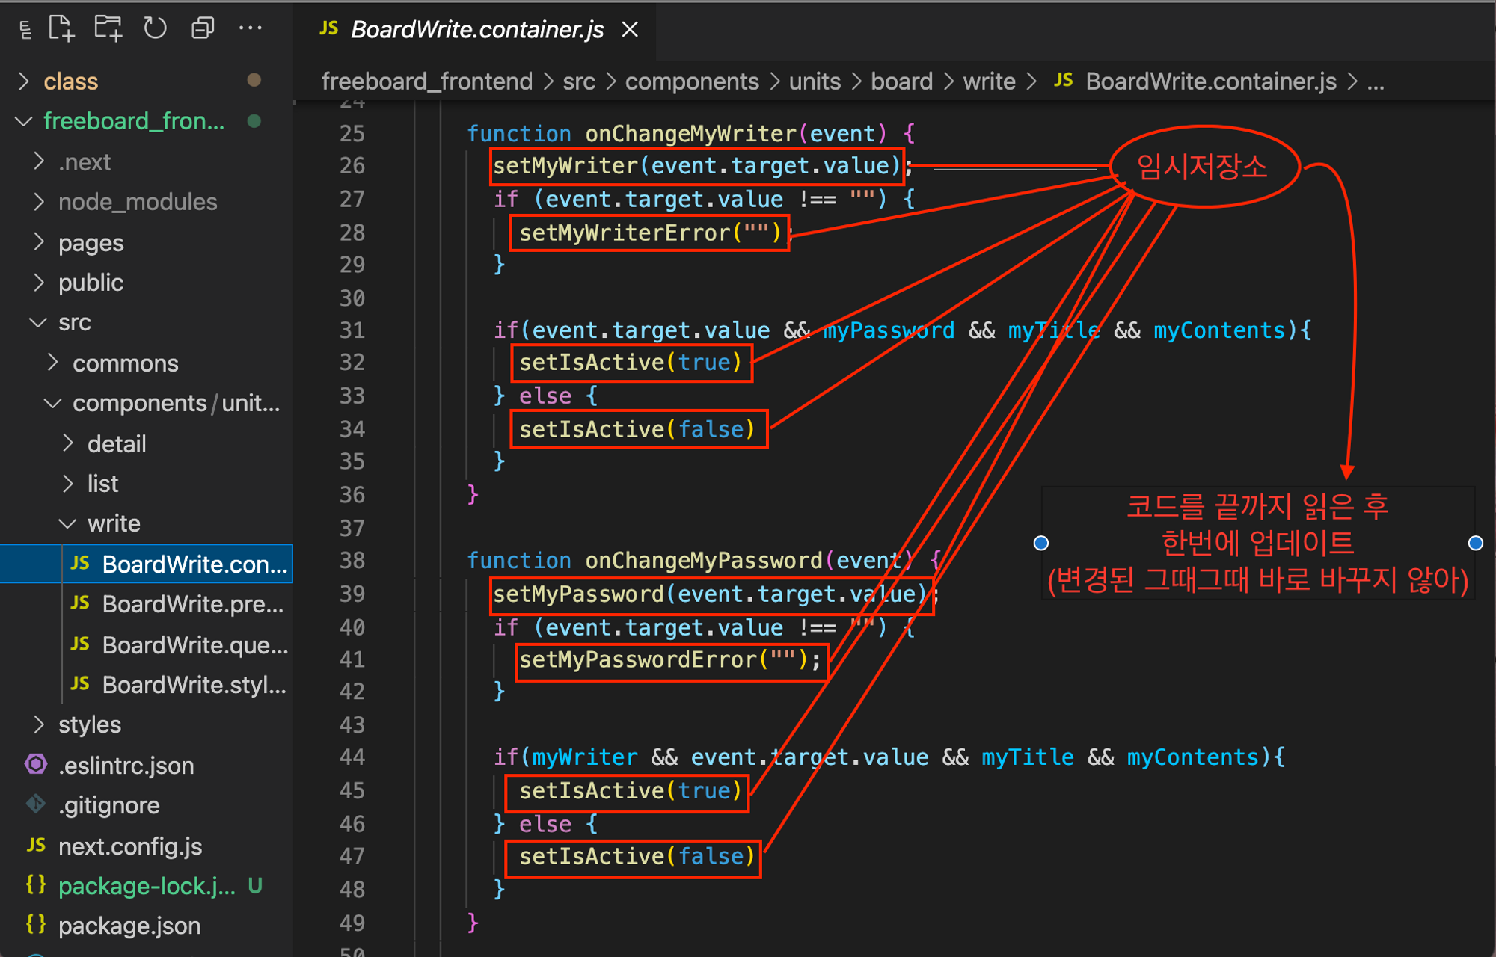This screenshot has width=1496, height=957.
Task: Select the BoardWrite.container.js editor tab
Action: [476, 30]
